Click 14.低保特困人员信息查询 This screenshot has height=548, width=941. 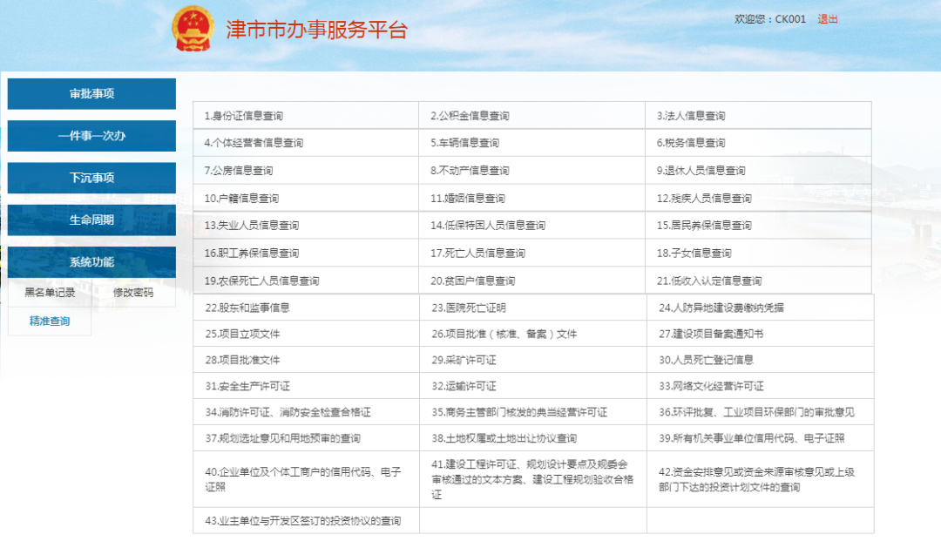488,225
